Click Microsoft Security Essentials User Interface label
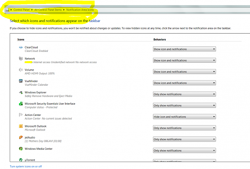The height and width of the screenshot is (169, 250). coord(50,104)
